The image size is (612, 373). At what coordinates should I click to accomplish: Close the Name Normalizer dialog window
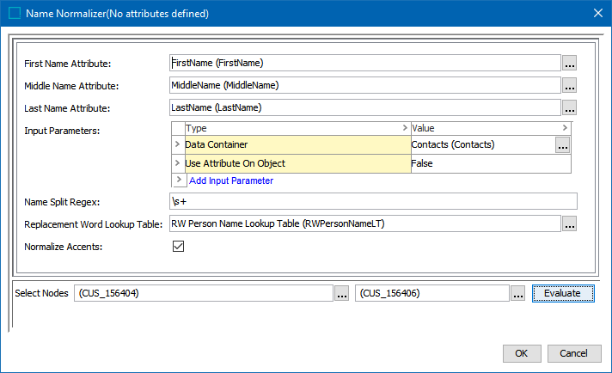click(597, 14)
